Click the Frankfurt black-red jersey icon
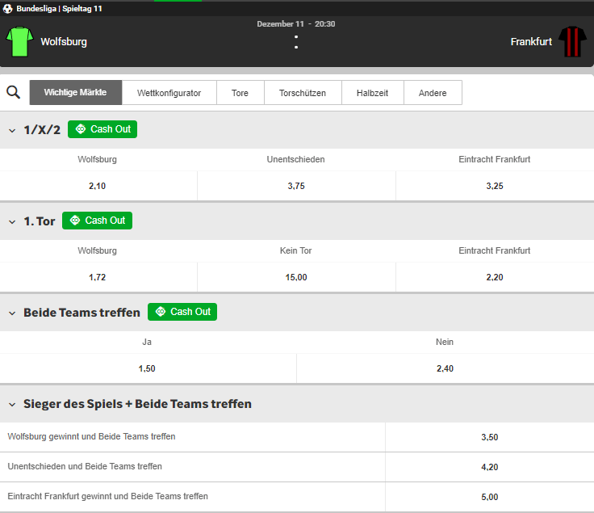Image resolution: width=594 pixels, height=513 pixels. pyautogui.click(x=572, y=41)
